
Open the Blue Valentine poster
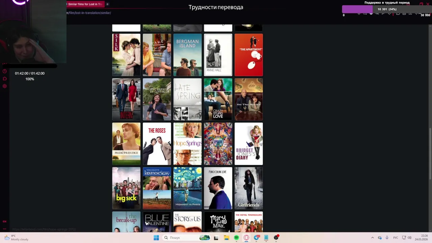point(157,222)
